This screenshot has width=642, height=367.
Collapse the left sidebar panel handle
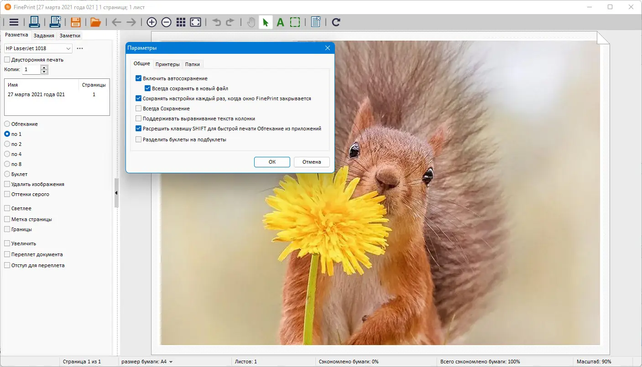(x=116, y=193)
